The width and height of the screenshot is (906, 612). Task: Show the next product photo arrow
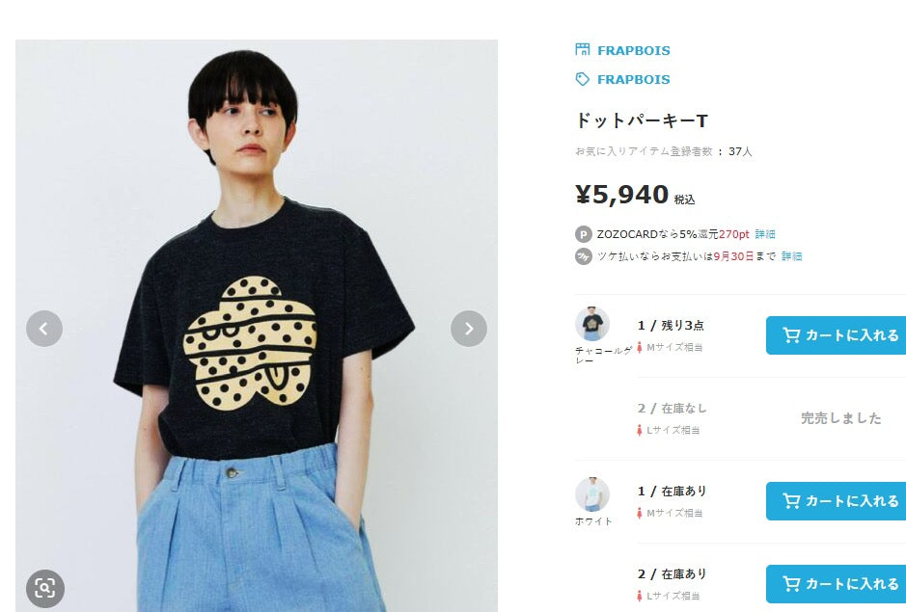(469, 329)
